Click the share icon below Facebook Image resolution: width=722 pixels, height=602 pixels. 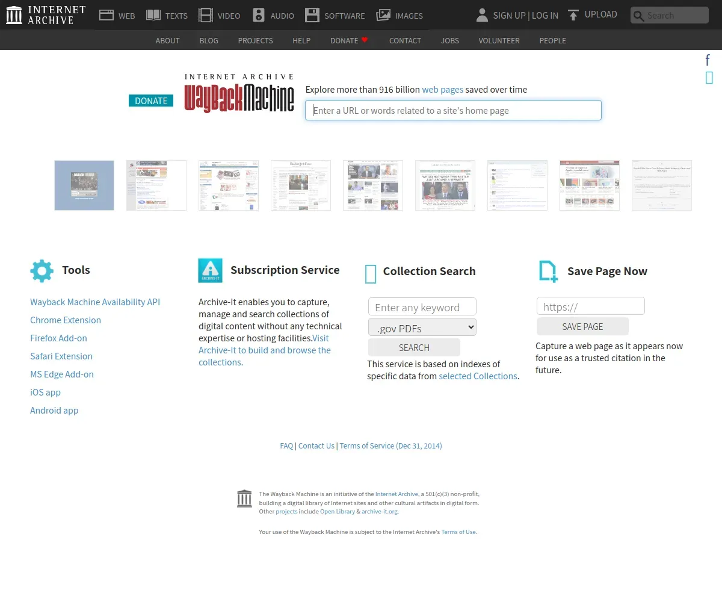click(709, 78)
